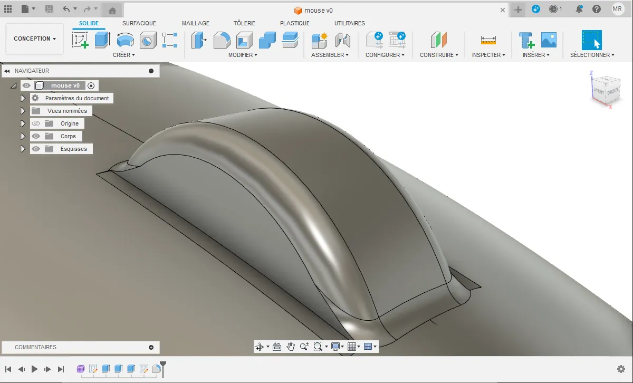Select the Press Pull tool icon

point(199,40)
